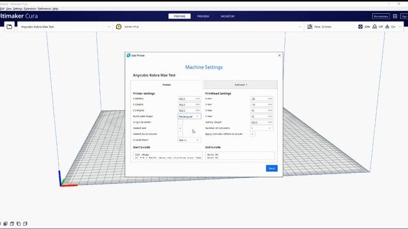Close the Add Printer dialog
Viewport: 408px width, 229px height.
coord(279,55)
